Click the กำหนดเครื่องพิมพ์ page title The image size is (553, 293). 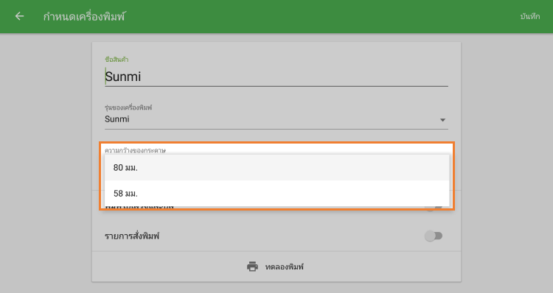84,16
